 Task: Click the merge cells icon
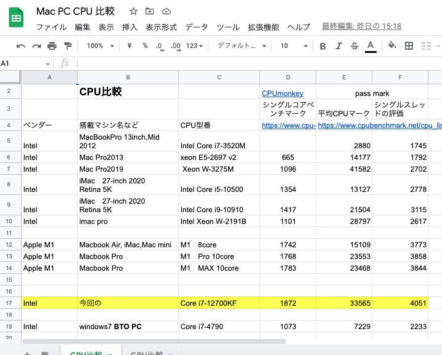pyautogui.click(x=426, y=46)
